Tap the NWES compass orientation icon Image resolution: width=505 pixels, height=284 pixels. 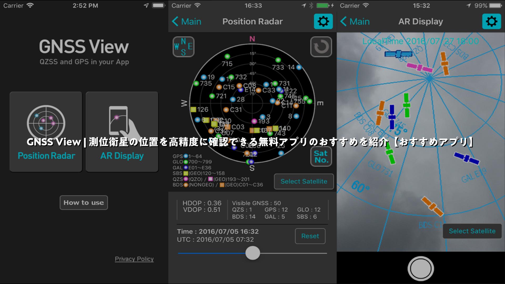coord(183,47)
